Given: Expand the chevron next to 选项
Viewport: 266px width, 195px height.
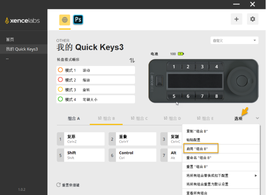Looking at the screenshot, I should [257, 118].
